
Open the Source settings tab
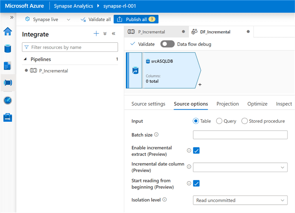click(x=148, y=104)
